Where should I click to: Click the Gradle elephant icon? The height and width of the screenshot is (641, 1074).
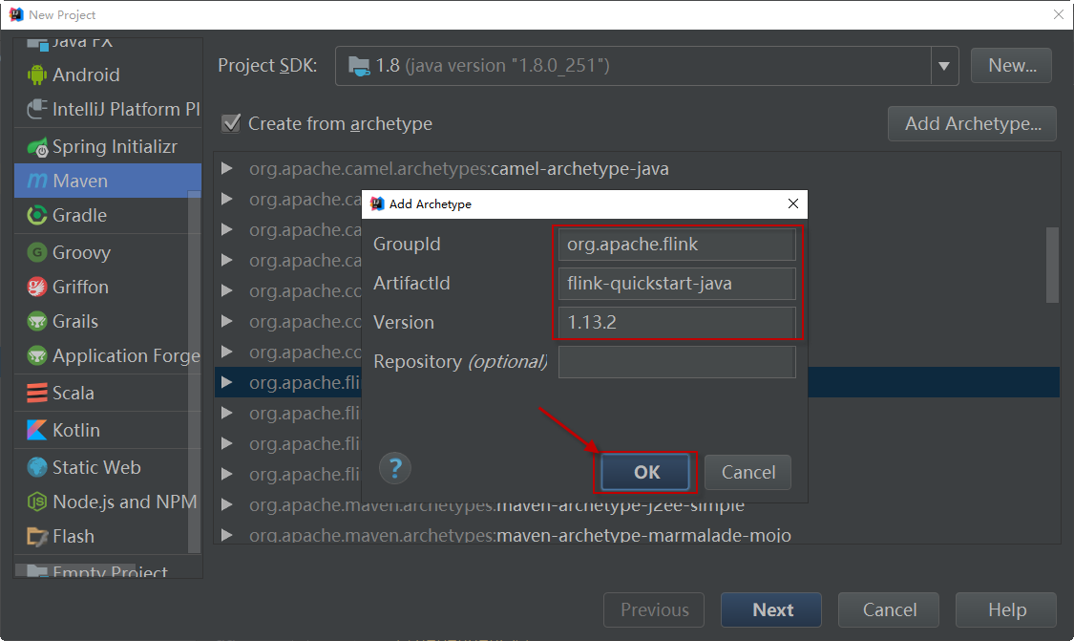37,216
